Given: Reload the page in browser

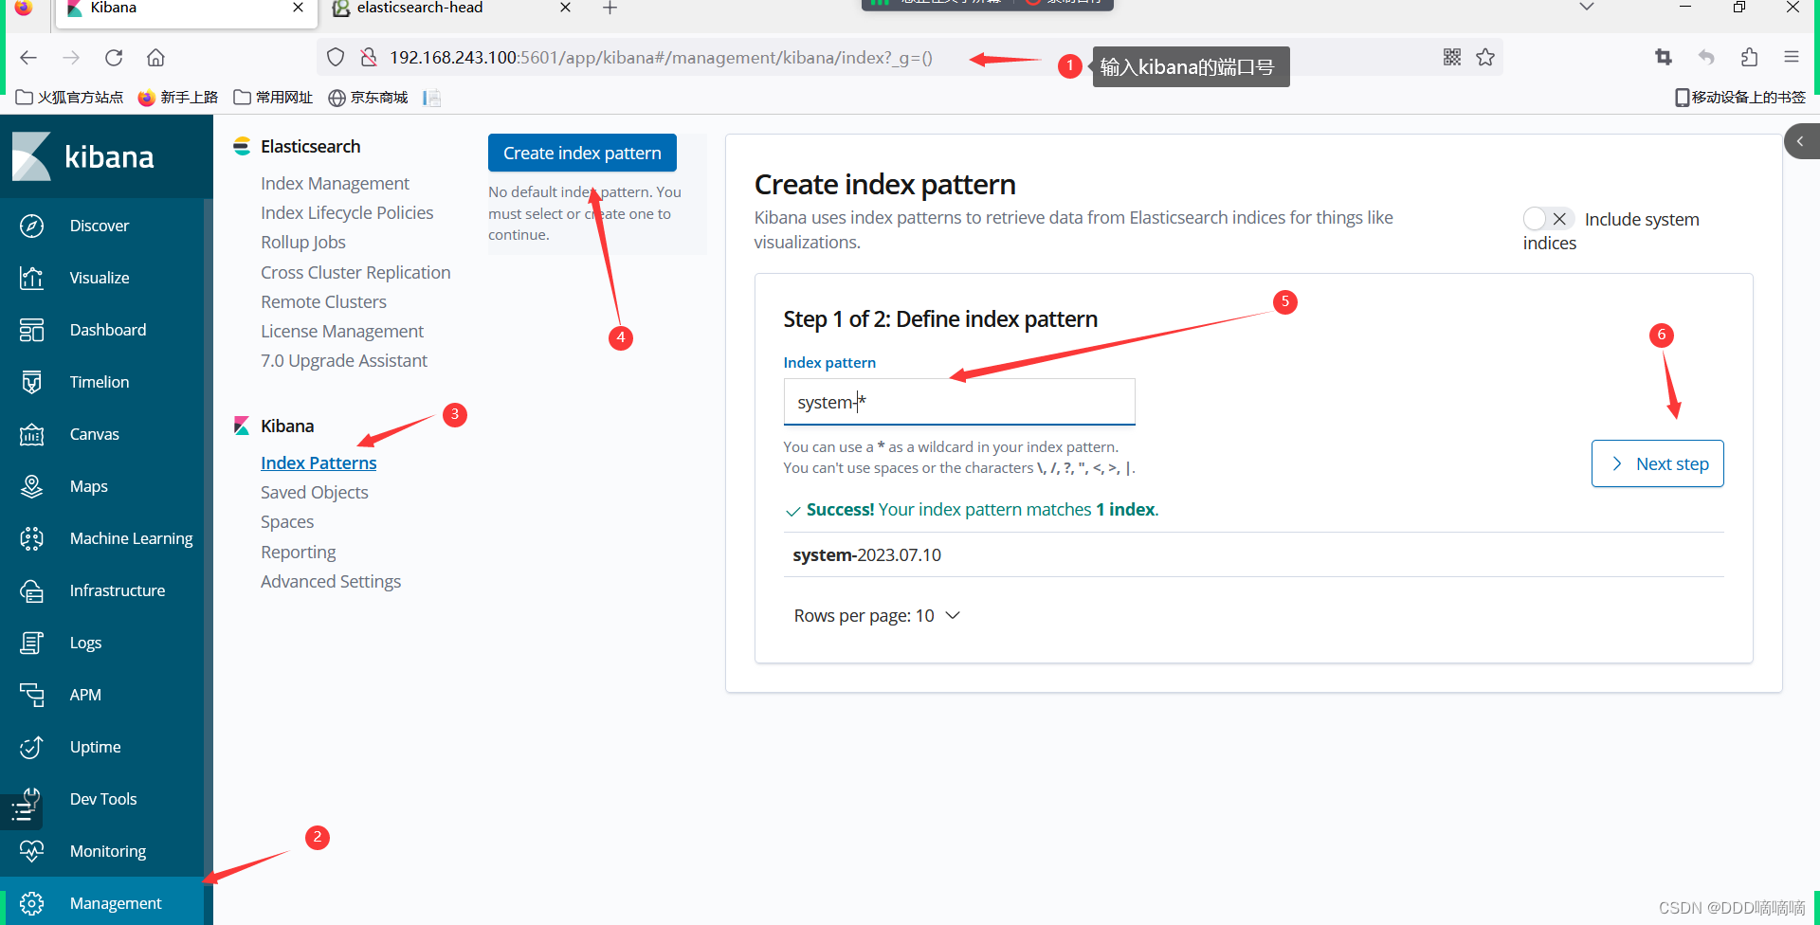Looking at the screenshot, I should [114, 58].
